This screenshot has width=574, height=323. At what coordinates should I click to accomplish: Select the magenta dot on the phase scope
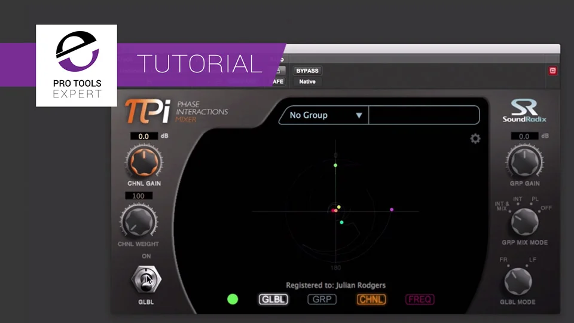point(392,209)
